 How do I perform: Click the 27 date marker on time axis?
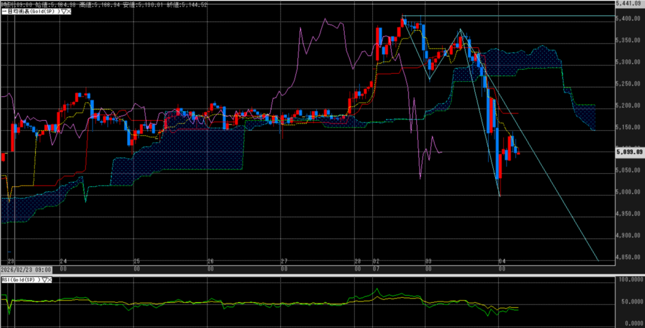284,261
